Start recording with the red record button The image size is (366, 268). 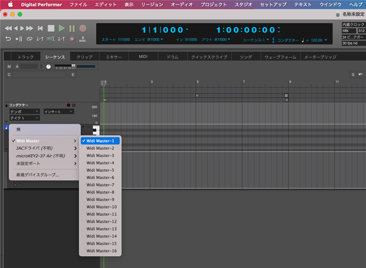point(83,28)
